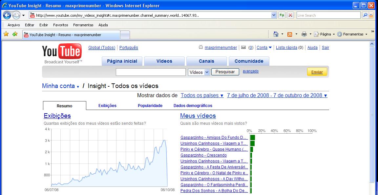Stop loading with the red X icon
The width and height of the screenshot is (378, 195).
(x=290, y=15)
